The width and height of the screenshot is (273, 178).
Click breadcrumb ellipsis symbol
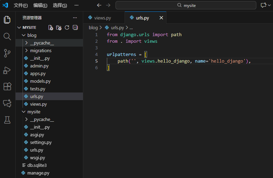click(131, 28)
